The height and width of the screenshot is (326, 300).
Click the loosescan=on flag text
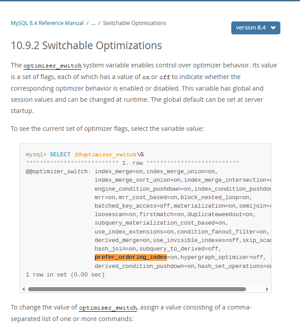115,214
